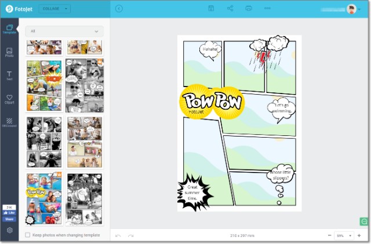The height and width of the screenshot is (244, 371).
Task: Switch to the Clipart tab
Action: pyautogui.click(x=9, y=99)
